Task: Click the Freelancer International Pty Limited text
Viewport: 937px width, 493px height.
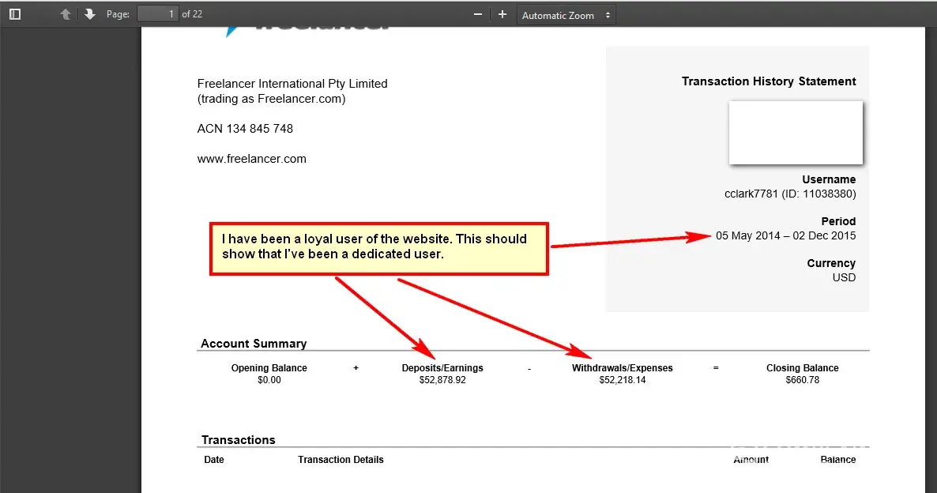Action: [292, 84]
